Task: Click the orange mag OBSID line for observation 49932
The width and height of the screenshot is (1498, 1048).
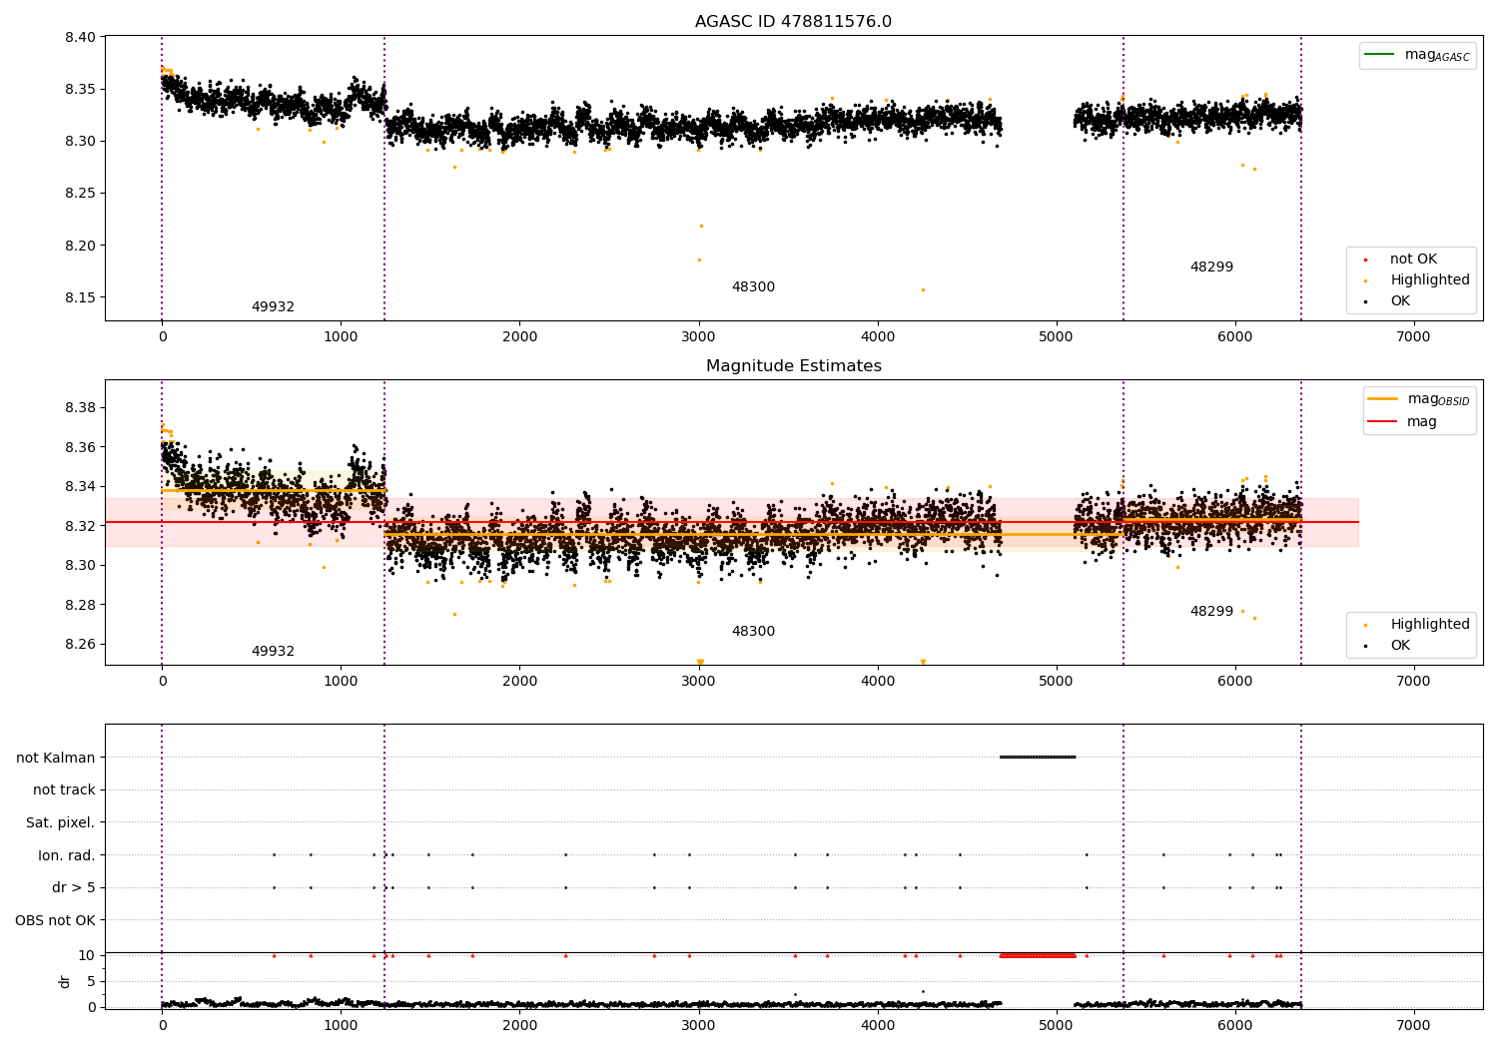Action: click(274, 490)
